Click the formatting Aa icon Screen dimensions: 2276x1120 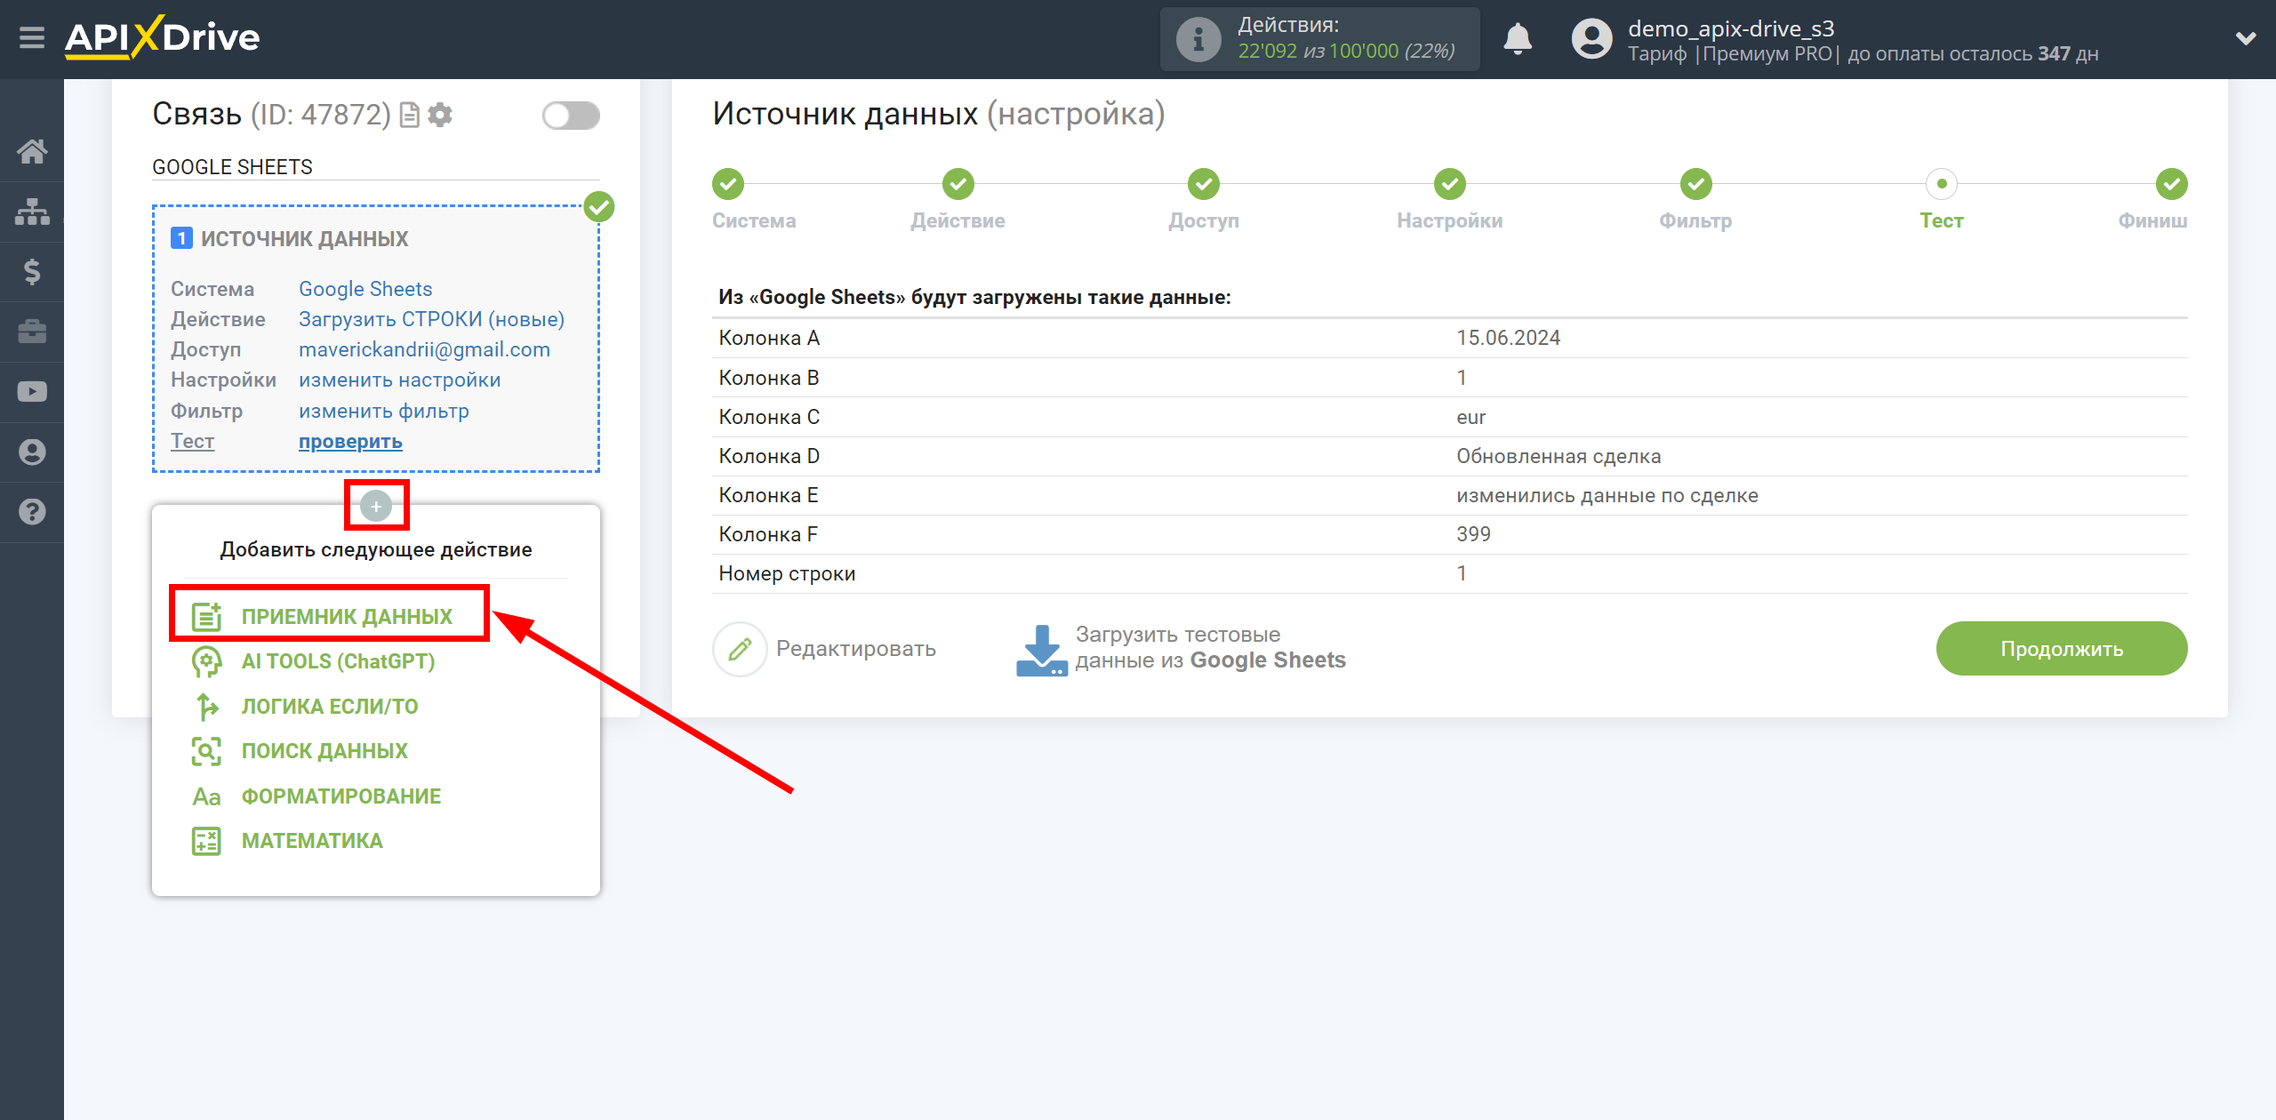pyautogui.click(x=206, y=796)
